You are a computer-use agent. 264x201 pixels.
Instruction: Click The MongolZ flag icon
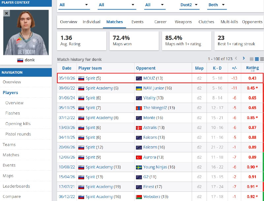(x=139, y=108)
